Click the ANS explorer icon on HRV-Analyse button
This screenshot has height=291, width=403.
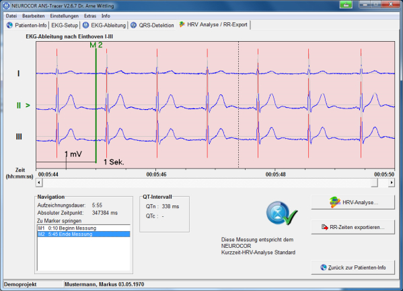click(x=335, y=203)
